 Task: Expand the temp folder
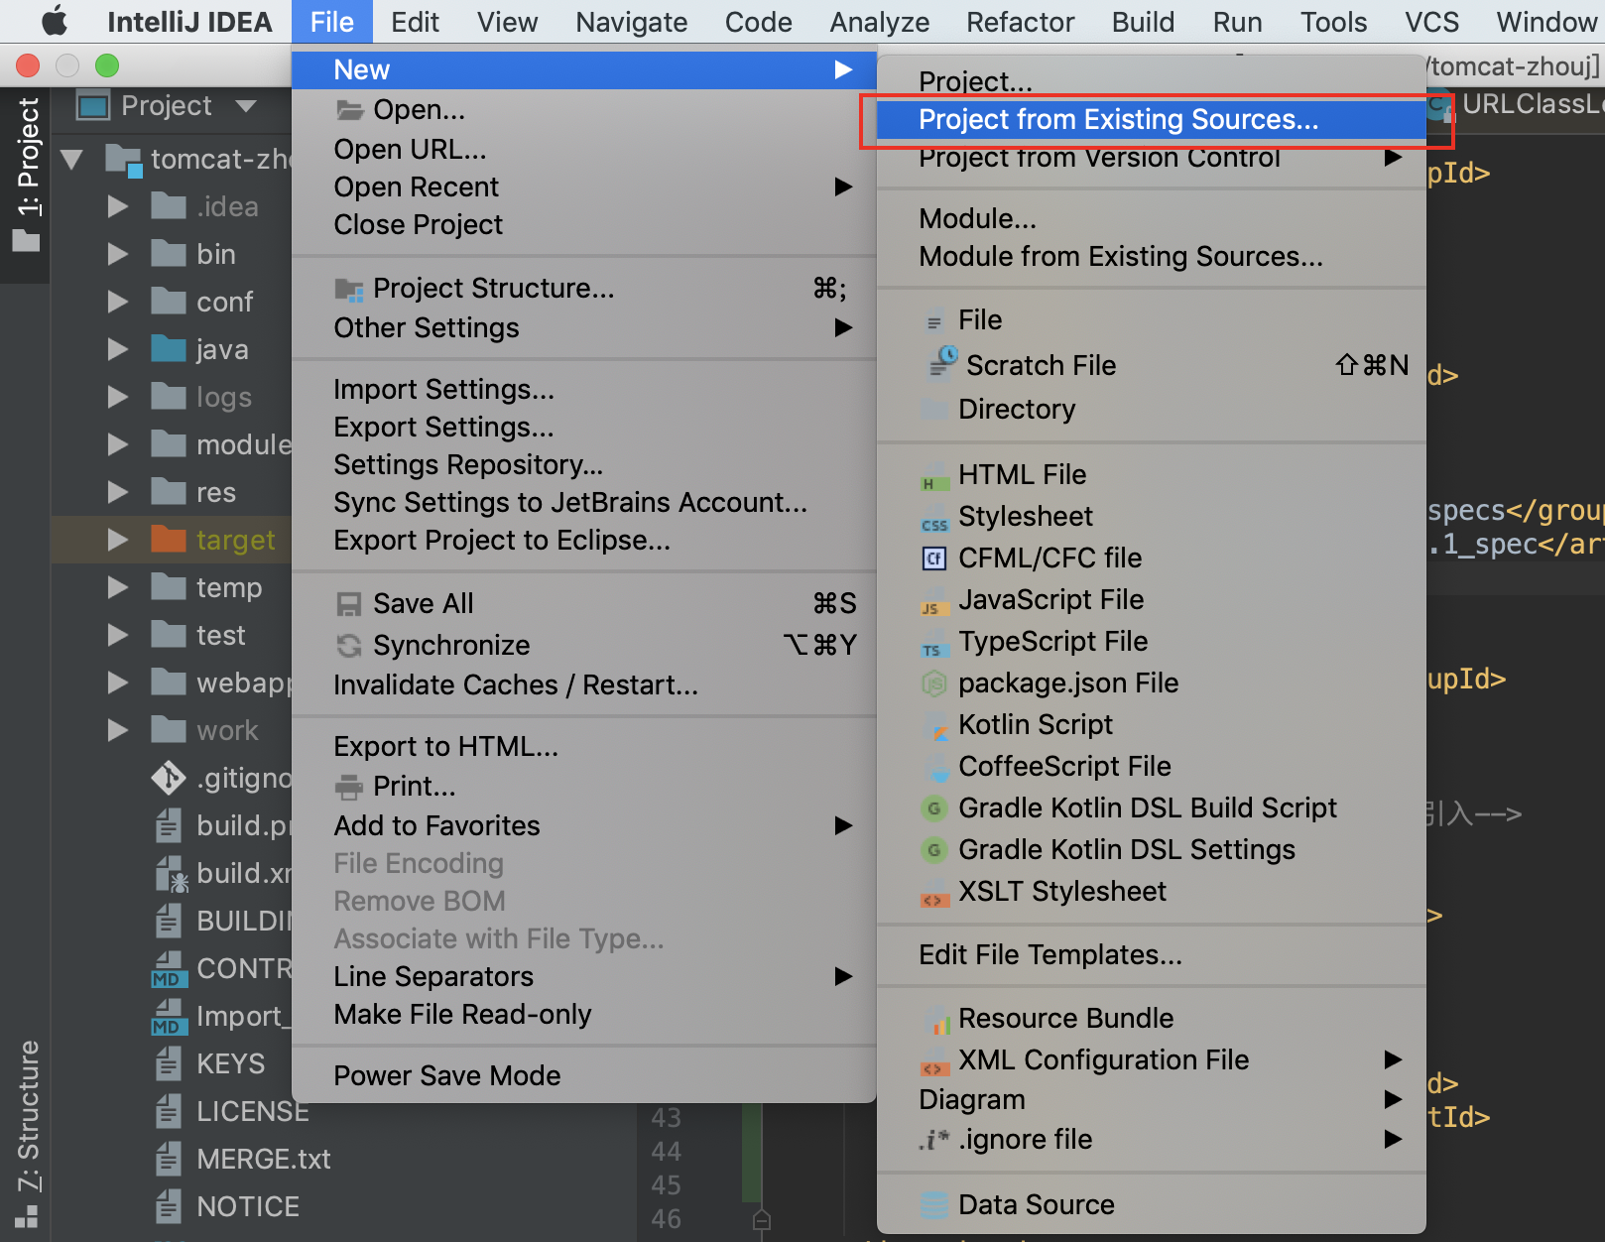coord(118,587)
